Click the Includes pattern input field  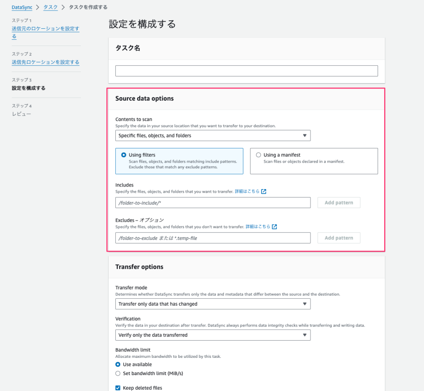pyautogui.click(x=213, y=202)
